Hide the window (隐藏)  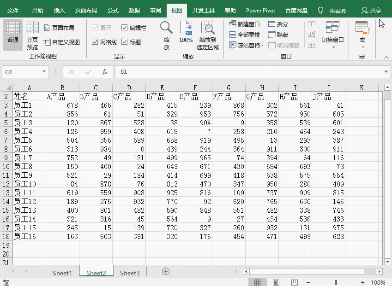[x=278, y=35]
